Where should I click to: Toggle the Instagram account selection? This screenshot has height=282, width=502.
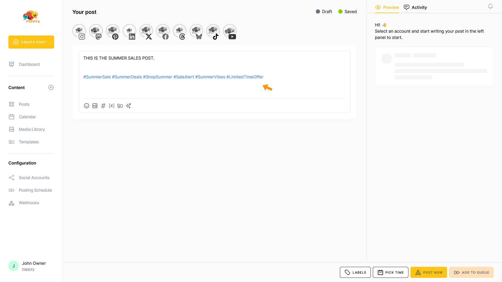[79, 31]
